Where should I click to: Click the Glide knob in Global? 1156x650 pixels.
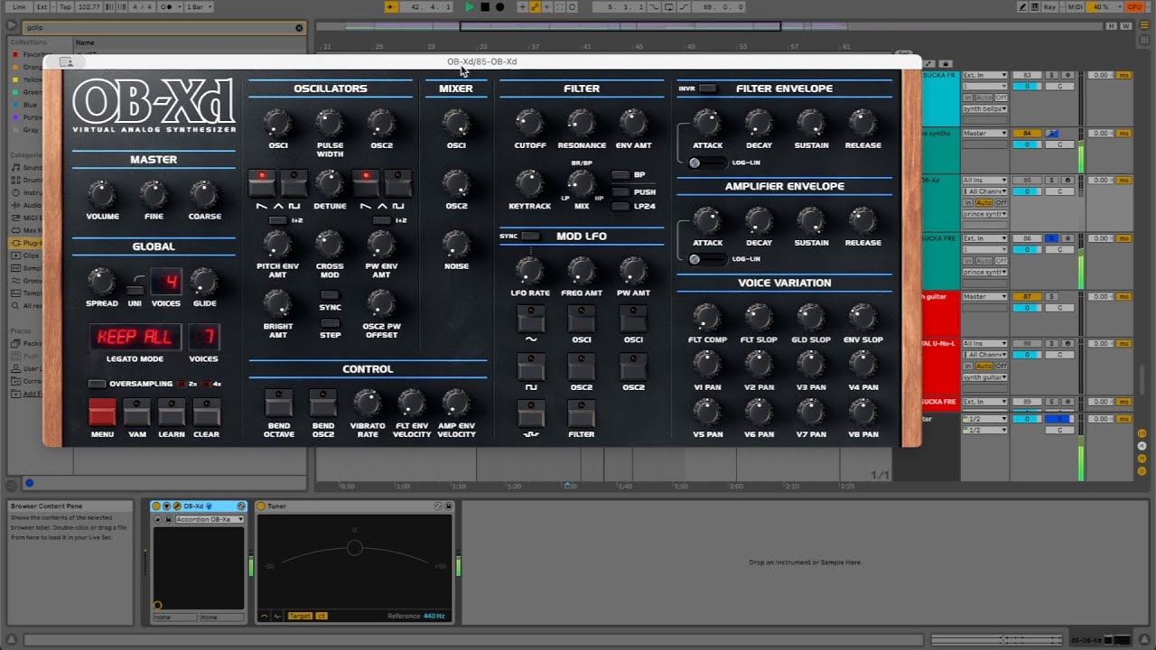pyautogui.click(x=204, y=281)
